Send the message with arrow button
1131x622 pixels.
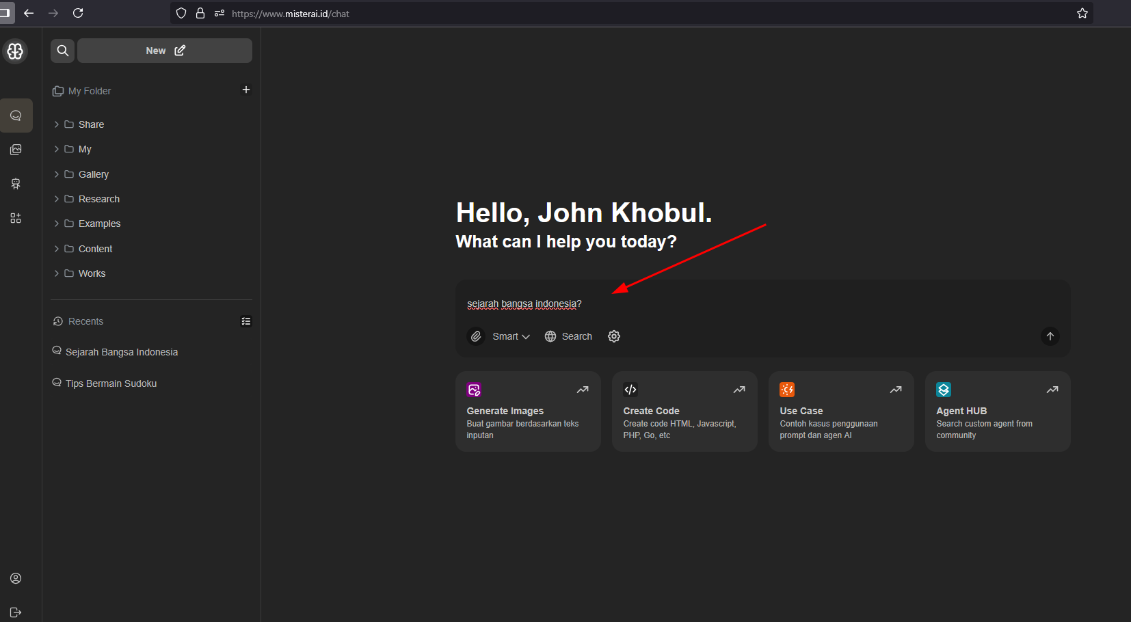[x=1050, y=336]
